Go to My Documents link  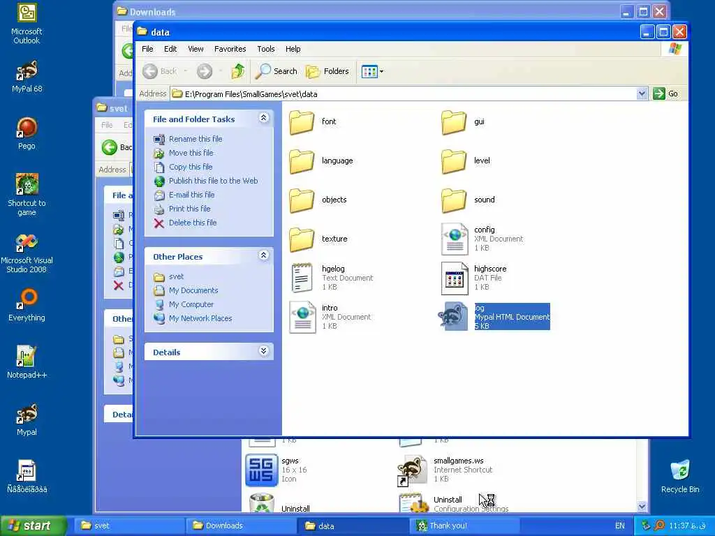193,290
